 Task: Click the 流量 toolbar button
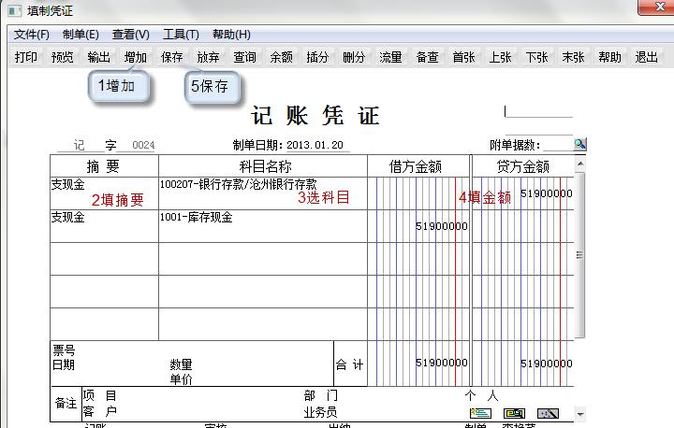coord(390,57)
